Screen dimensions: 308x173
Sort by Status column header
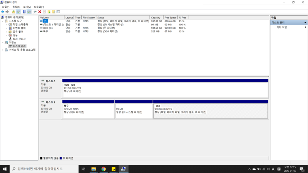click(x=123, y=17)
